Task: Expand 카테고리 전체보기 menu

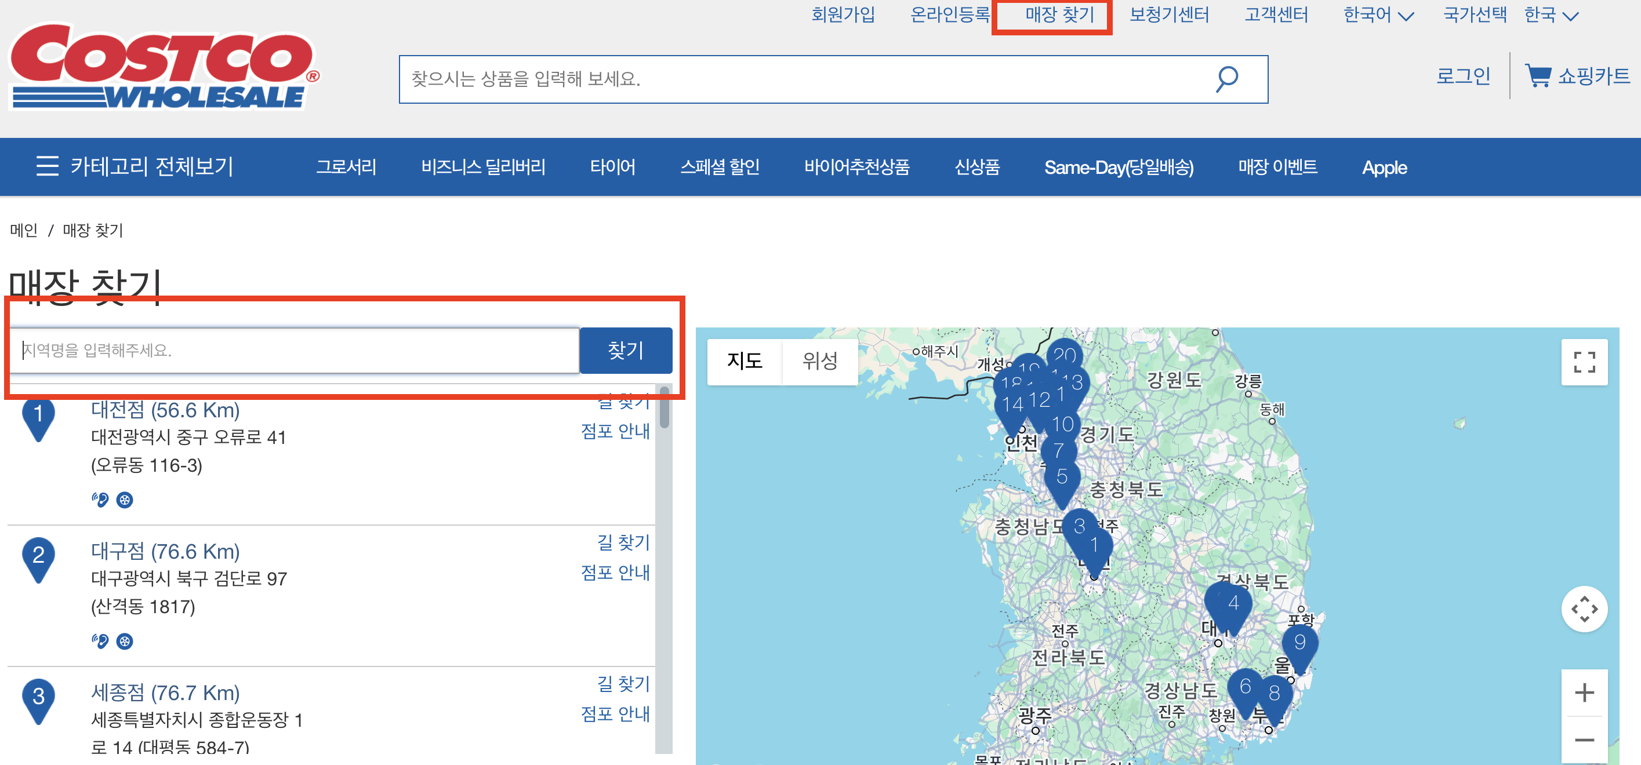Action: click(135, 166)
